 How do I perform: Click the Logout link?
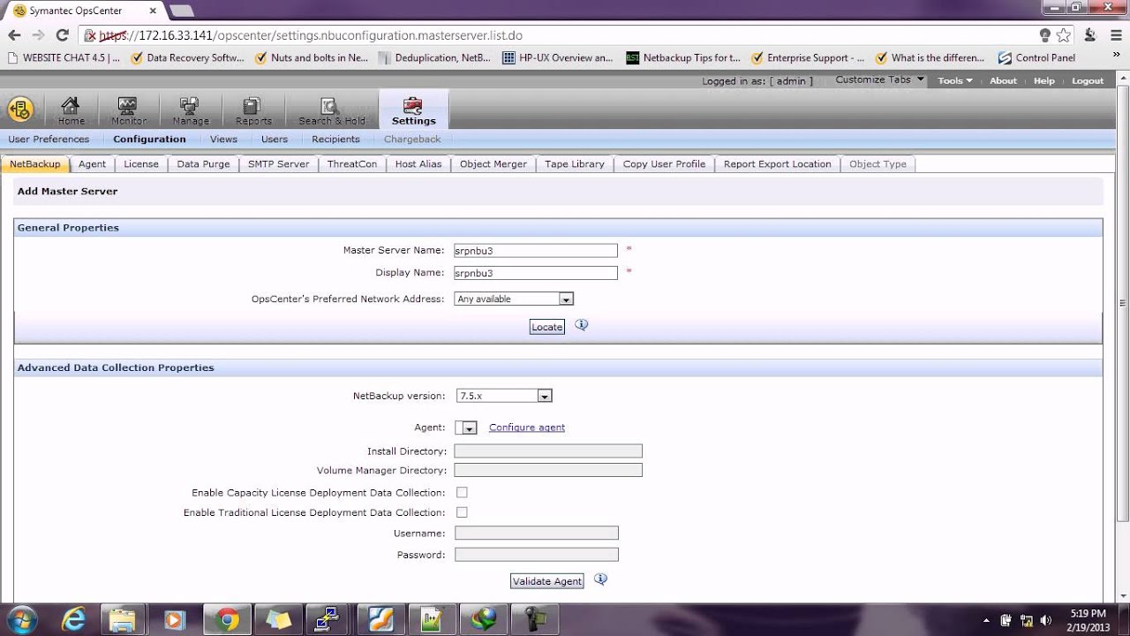[1088, 80]
